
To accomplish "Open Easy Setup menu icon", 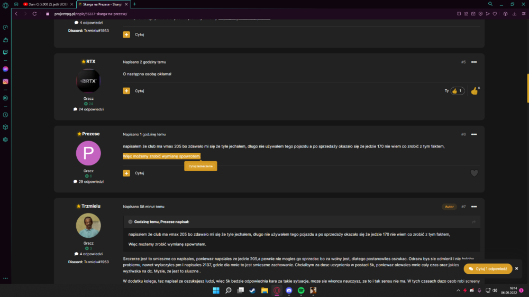I will click(524, 14).
